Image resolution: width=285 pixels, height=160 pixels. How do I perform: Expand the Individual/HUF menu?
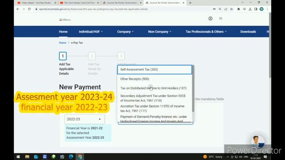click(x=91, y=32)
